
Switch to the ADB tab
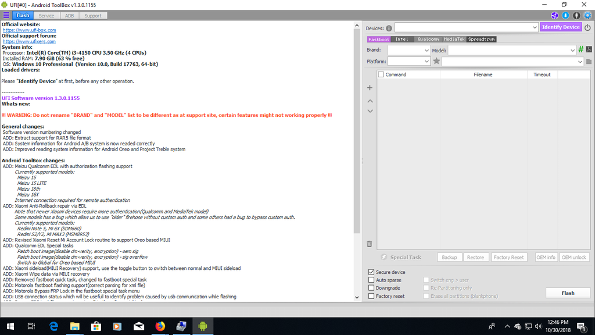[x=70, y=16]
